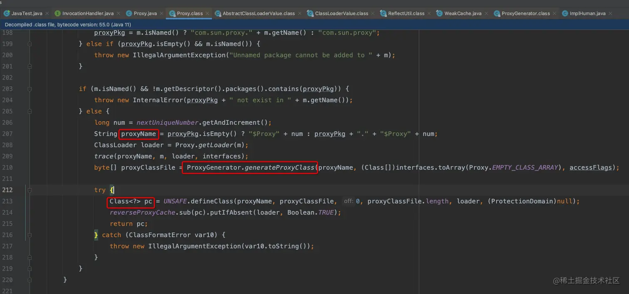Click ClassFormatError in the catch clause
The width and height of the screenshot is (629, 294).
(x=160, y=235)
